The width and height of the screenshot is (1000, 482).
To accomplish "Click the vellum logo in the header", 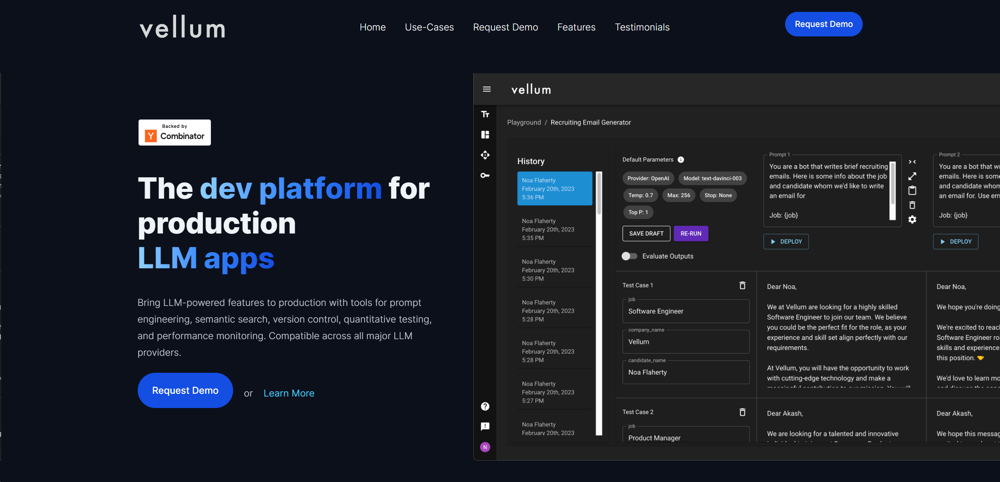I will (x=182, y=27).
